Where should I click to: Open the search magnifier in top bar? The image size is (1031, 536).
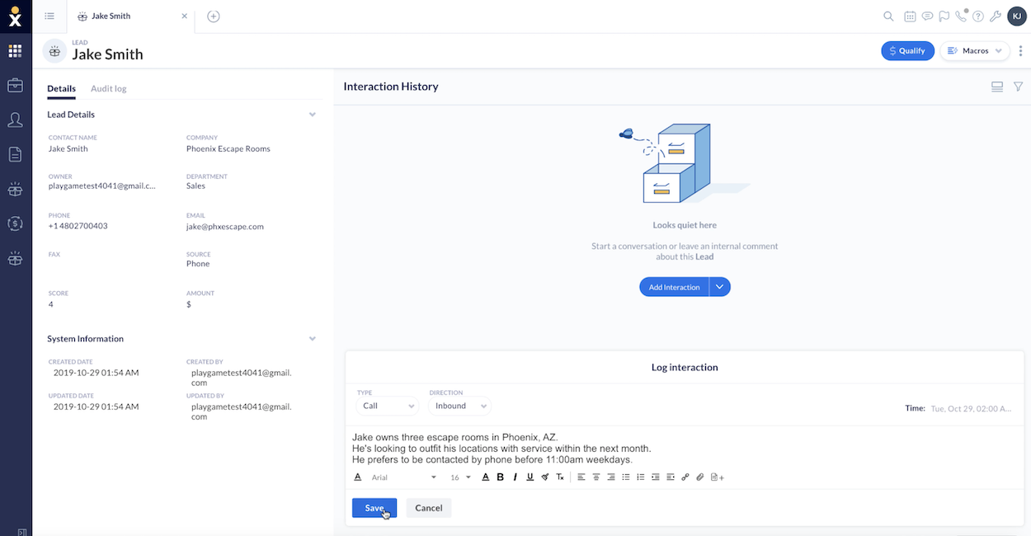click(x=888, y=16)
